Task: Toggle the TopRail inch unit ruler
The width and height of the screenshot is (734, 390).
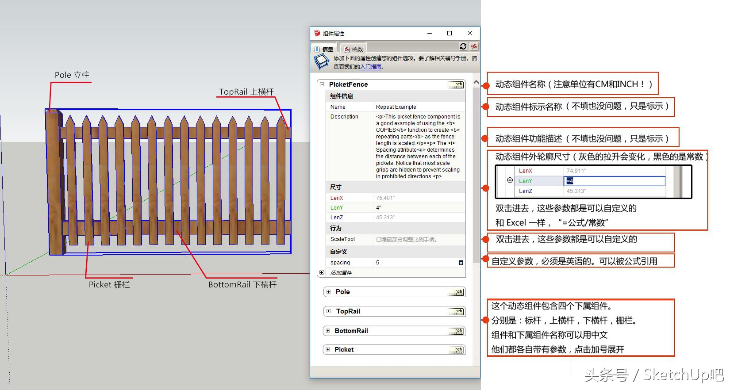Action: point(457,311)
